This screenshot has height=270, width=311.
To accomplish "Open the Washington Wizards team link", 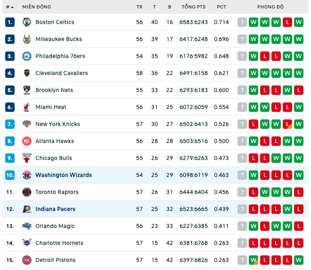I will tap(64, 175).
